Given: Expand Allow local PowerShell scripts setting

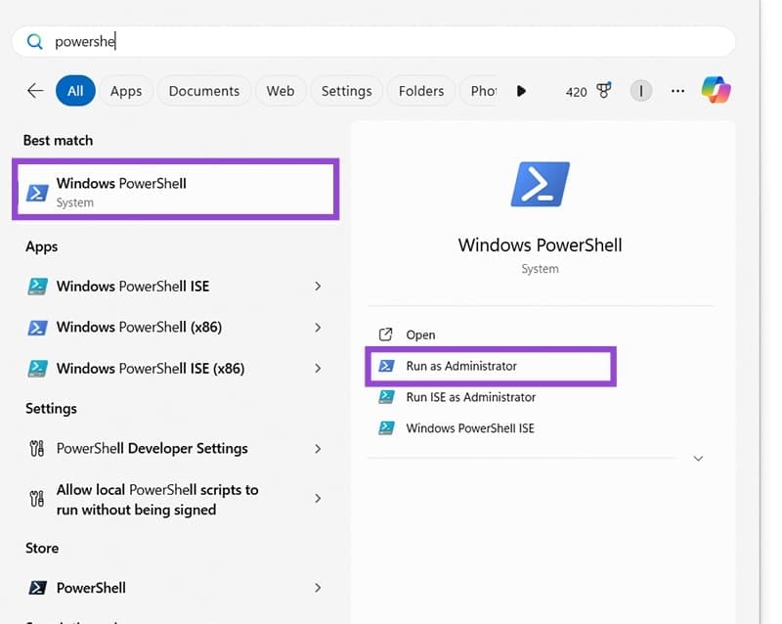Looking at the screenshot, I should [x=318, y=499].
